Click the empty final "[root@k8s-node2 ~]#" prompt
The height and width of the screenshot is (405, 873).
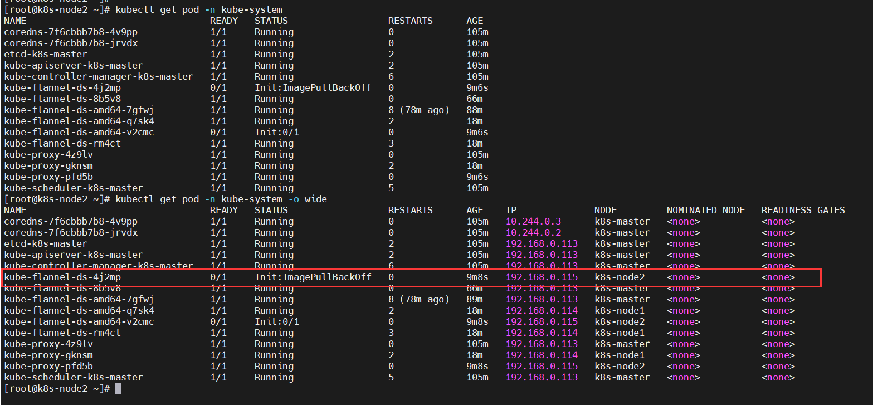pyautogui.click(x=57, y=388)
